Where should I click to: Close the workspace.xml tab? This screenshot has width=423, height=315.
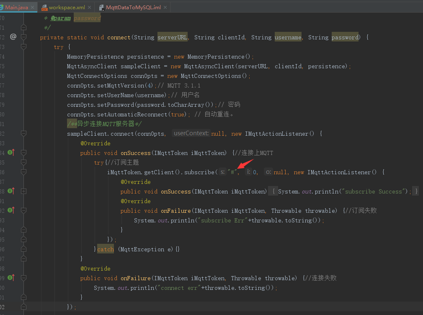(x=90, y=7)
